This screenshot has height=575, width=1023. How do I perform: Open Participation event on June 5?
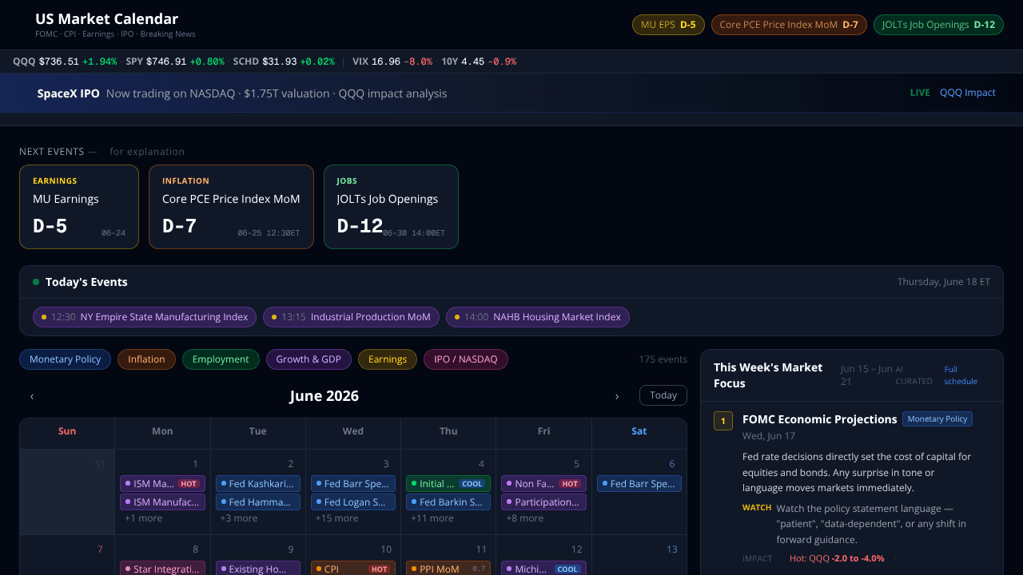[543, 502]
